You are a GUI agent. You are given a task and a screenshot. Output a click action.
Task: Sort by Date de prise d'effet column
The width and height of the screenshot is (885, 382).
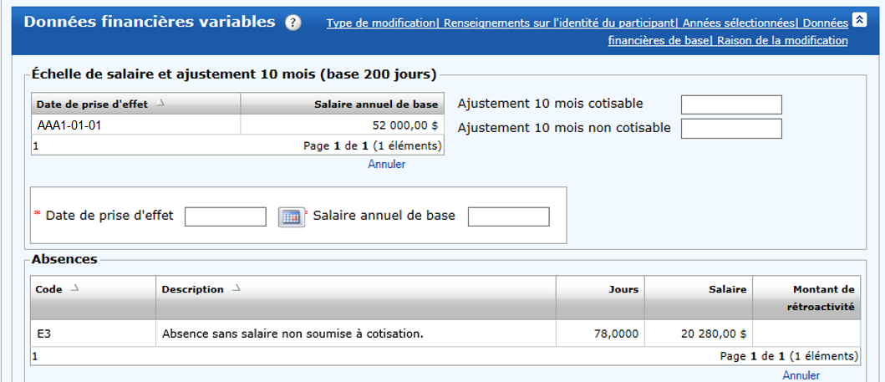(135, 104)
